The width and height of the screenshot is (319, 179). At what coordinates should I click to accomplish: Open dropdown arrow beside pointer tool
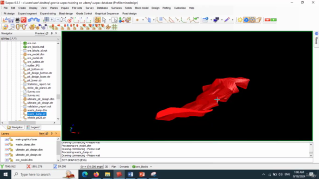pyautogui.click(x=110, y=20)
